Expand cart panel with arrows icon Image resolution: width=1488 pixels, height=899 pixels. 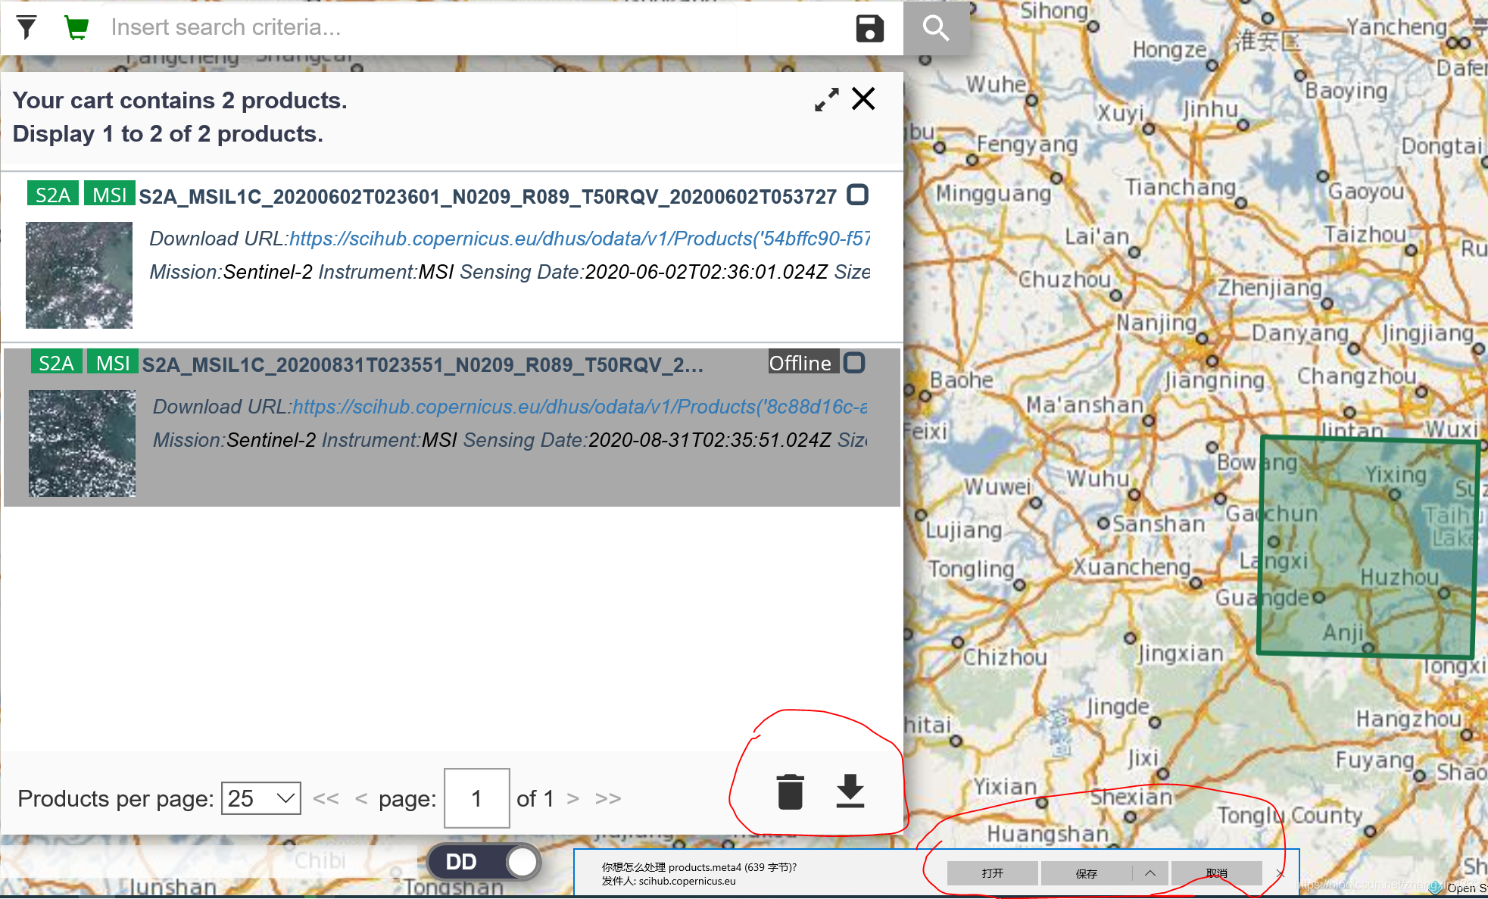coord(826,99)
